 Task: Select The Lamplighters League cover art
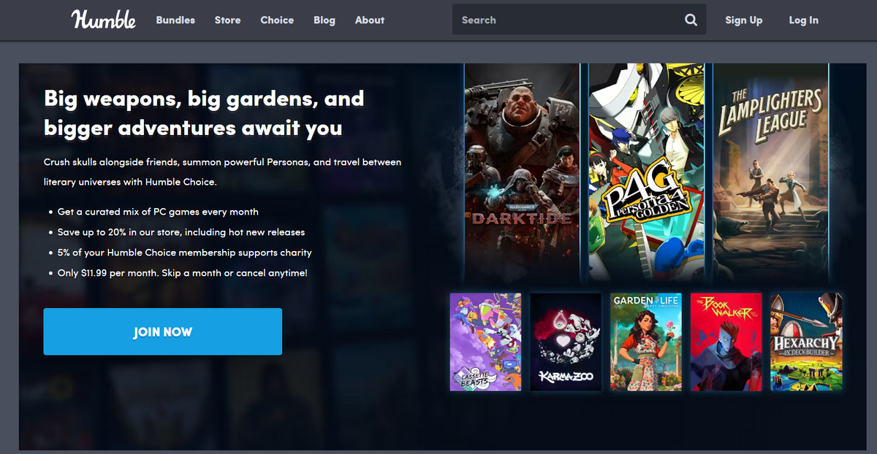(x=771, y=172)
